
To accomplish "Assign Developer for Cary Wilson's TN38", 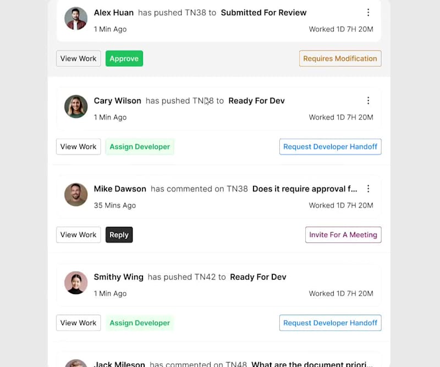I will 140,147.
